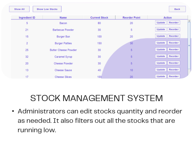The height and width of the screenshot is (144, 194).
Task: Update Caramel Syrup stock
Action: 161,56
